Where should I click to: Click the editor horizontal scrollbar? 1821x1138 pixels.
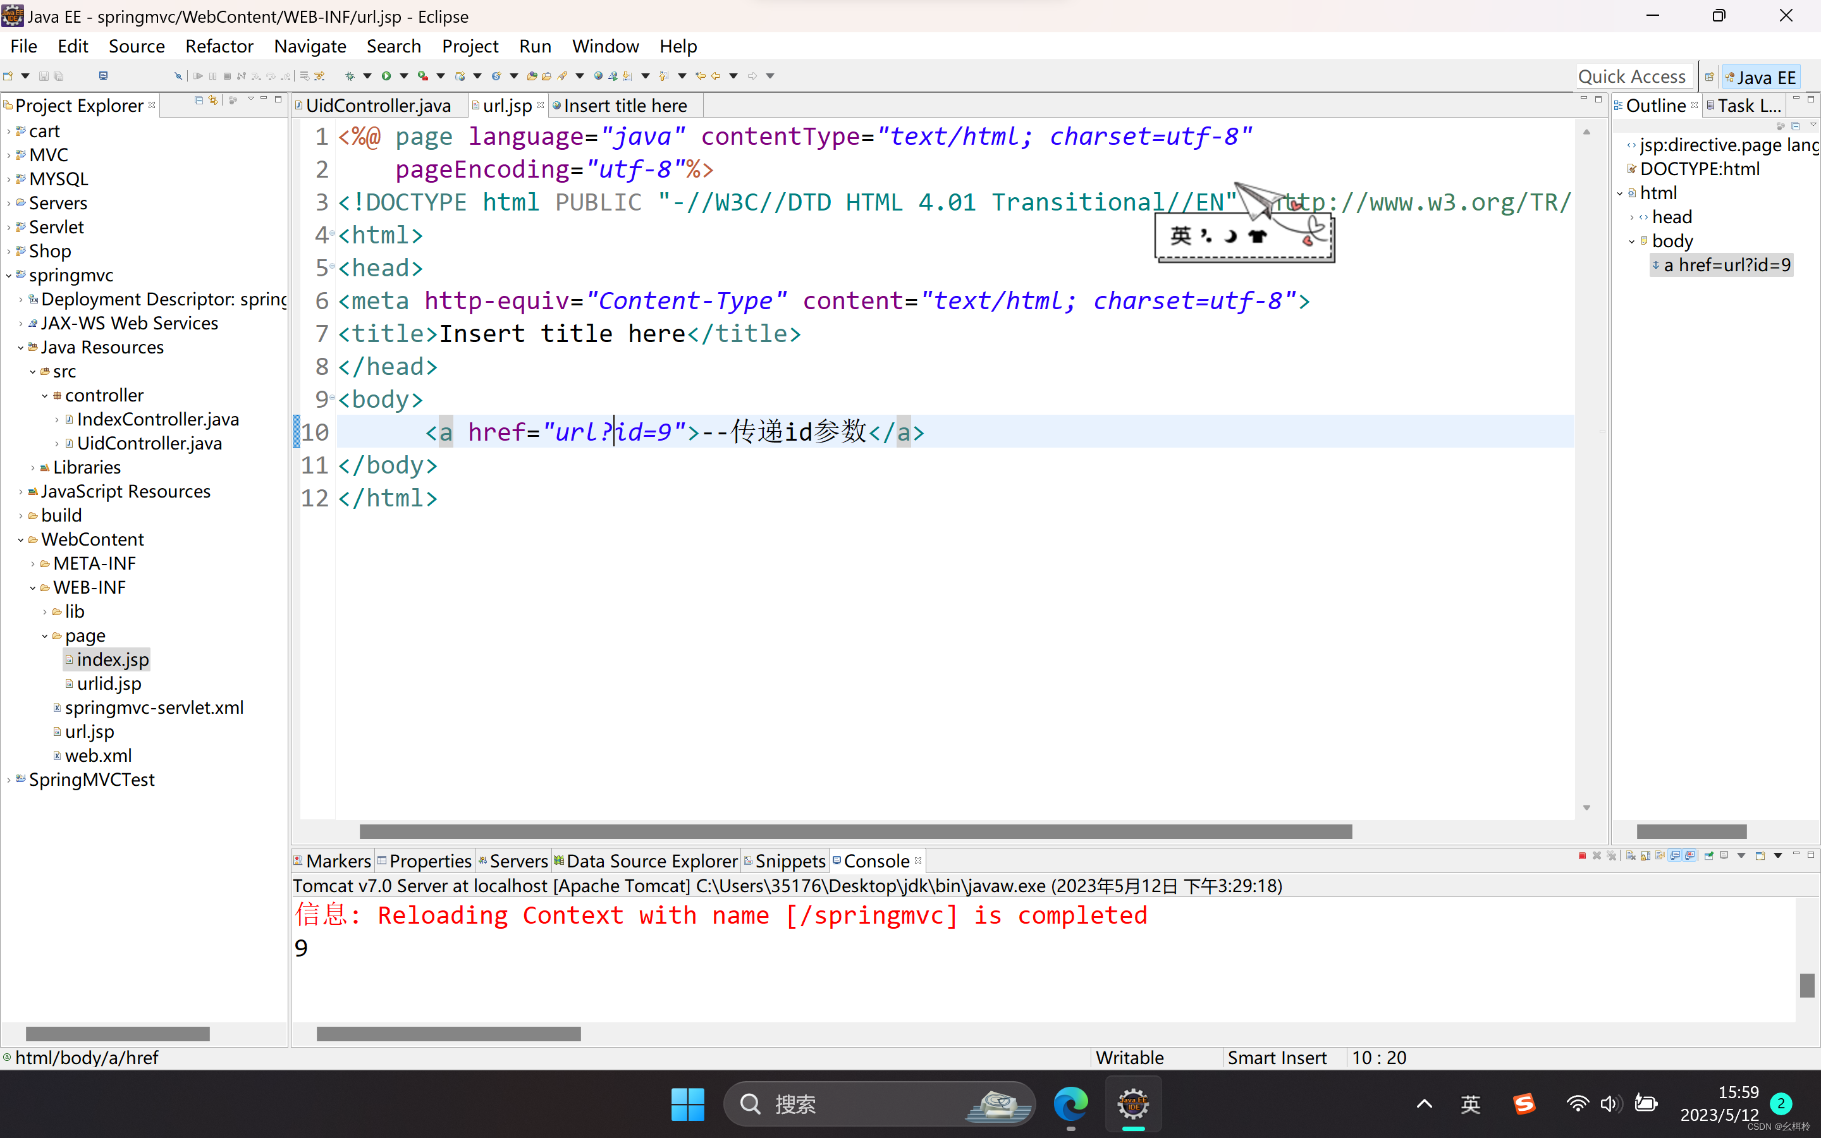[855, 831]
